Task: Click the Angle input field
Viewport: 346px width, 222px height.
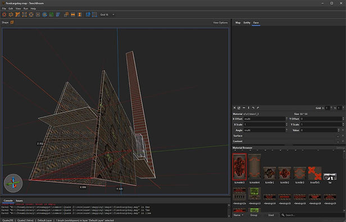Action: tap(264, 130)
